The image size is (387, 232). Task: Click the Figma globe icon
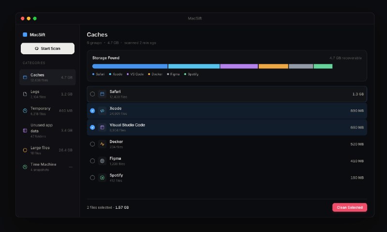pos(102,161)
